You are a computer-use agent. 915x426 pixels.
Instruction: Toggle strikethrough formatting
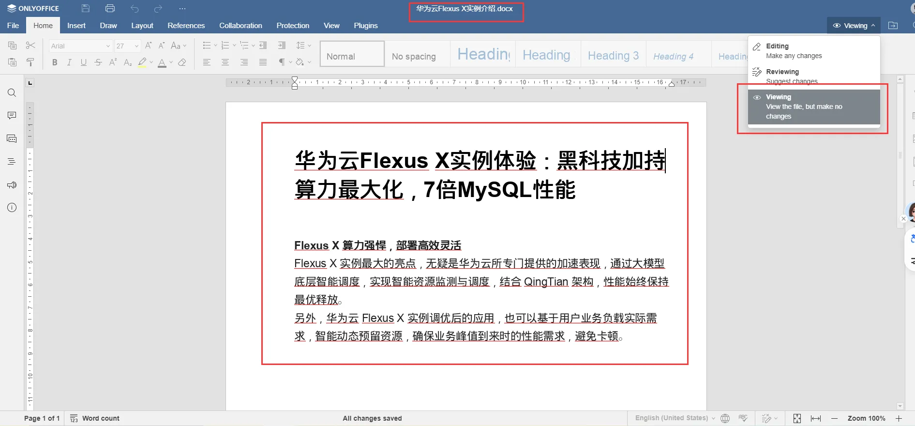tap(98, 62)
